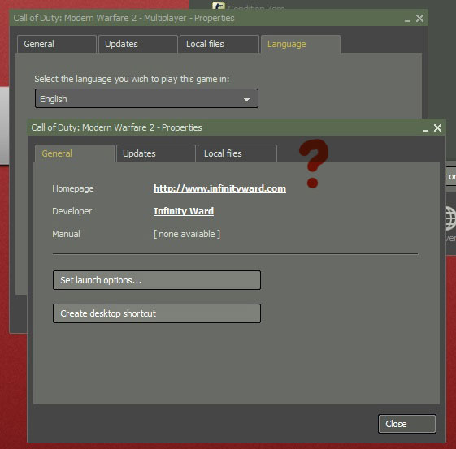Click the Manual label

66,234
